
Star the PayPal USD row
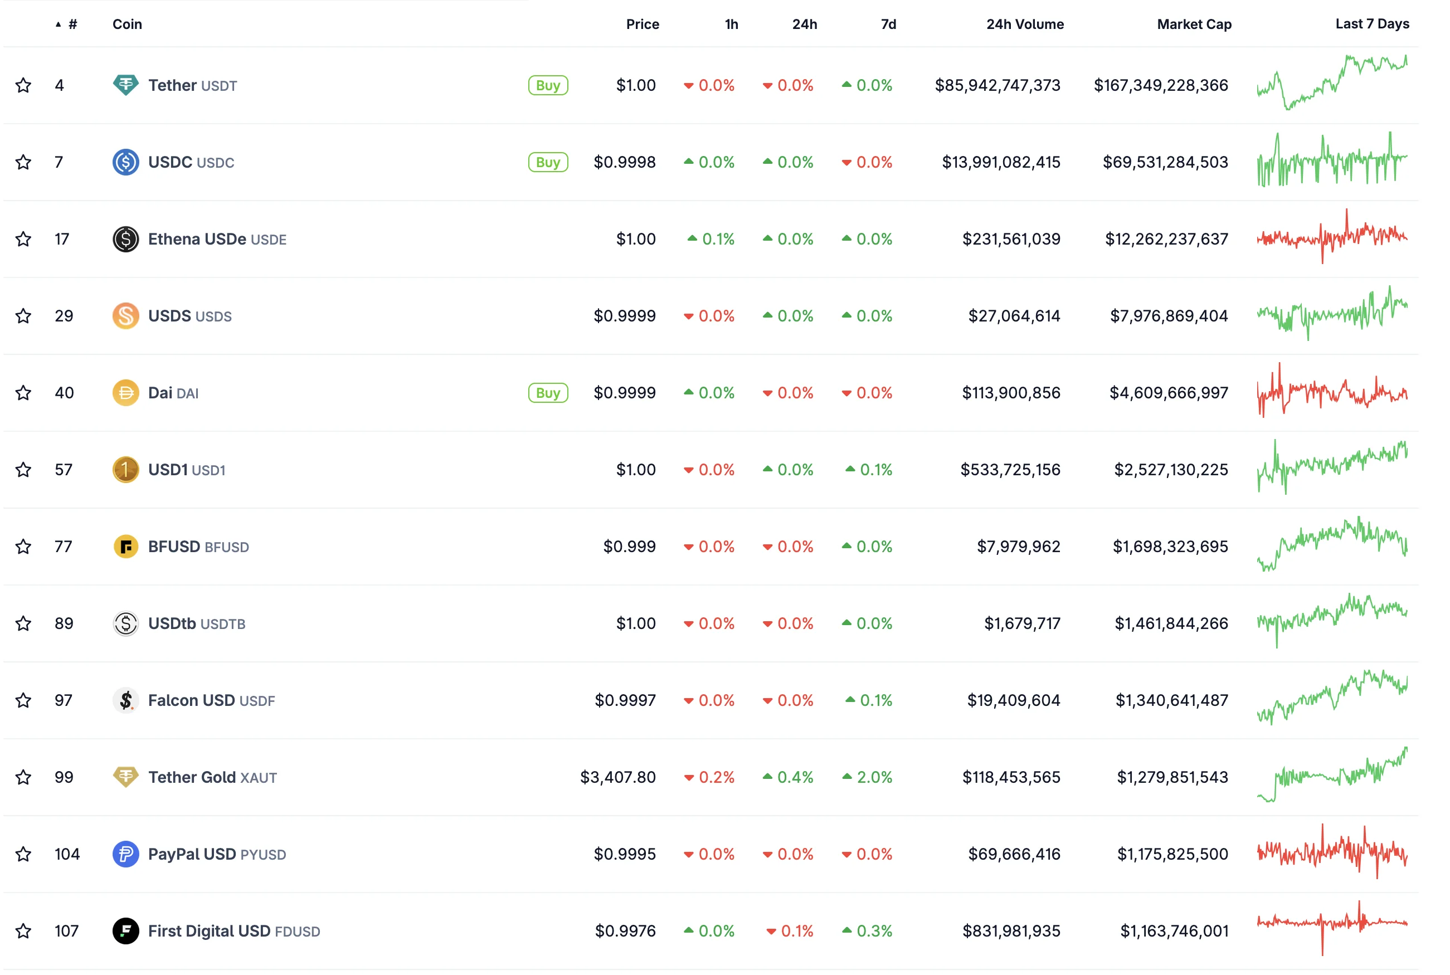click(23, 854)
